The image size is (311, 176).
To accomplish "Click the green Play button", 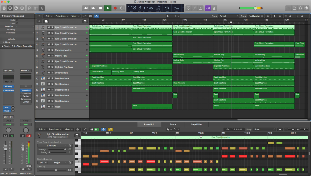I will click(x=108, y=8).
